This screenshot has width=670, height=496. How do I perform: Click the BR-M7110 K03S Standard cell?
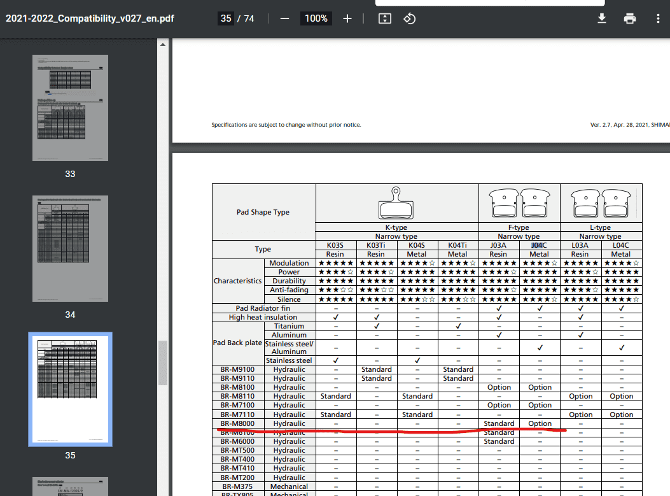[x=335, y=415]
